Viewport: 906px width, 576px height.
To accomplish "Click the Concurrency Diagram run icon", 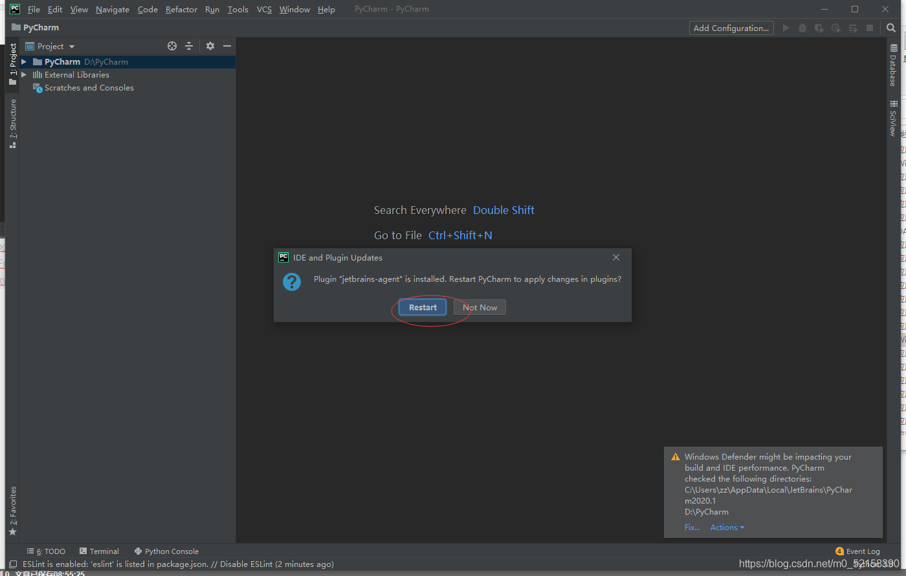I will 853,28.
